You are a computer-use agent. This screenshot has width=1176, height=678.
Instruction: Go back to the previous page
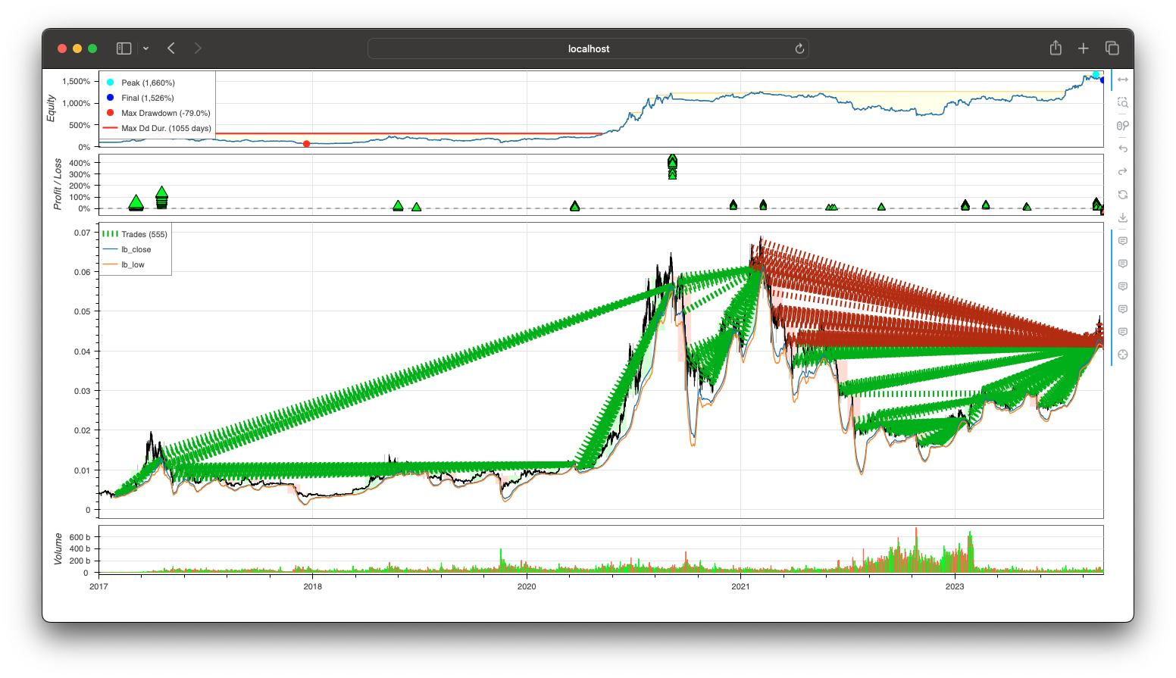point(171,48)
